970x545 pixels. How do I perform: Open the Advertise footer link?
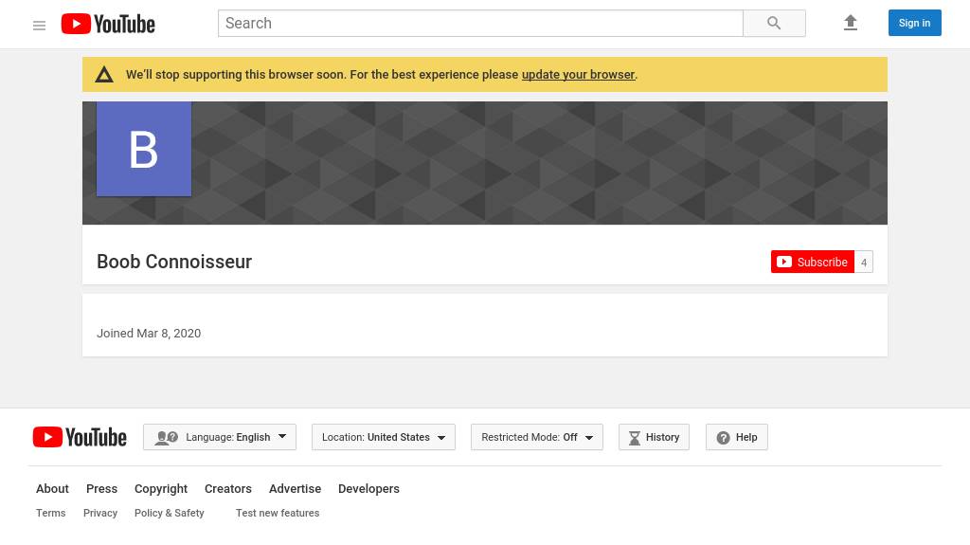pos(296,489)
